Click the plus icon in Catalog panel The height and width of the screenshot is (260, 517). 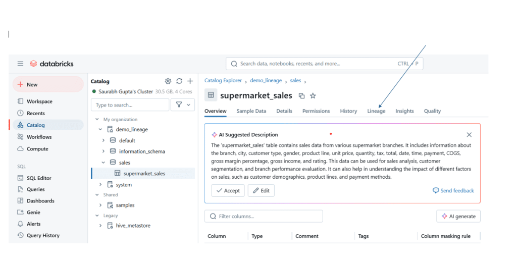tap(190, 81)
